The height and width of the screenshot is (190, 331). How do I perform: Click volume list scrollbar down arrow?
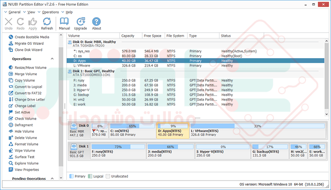(x=326, y=114)
